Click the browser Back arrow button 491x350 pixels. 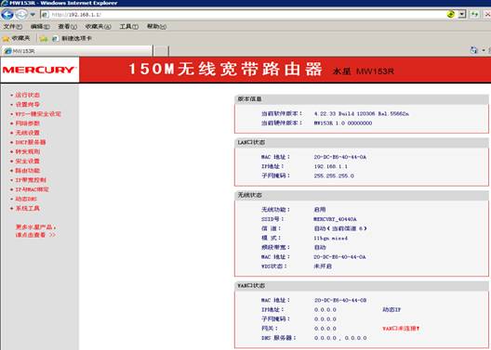point(7,14)
